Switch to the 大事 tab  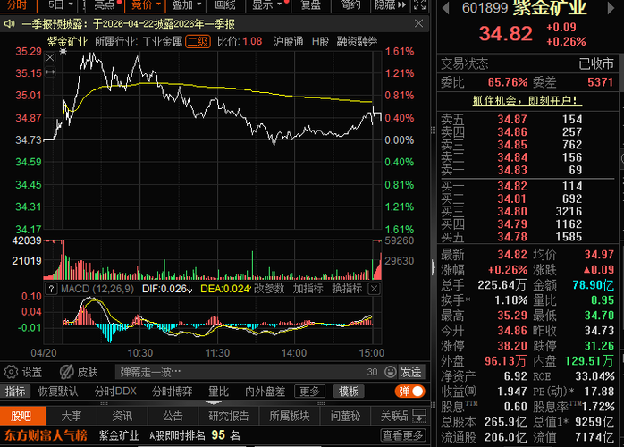coord(72,417)
